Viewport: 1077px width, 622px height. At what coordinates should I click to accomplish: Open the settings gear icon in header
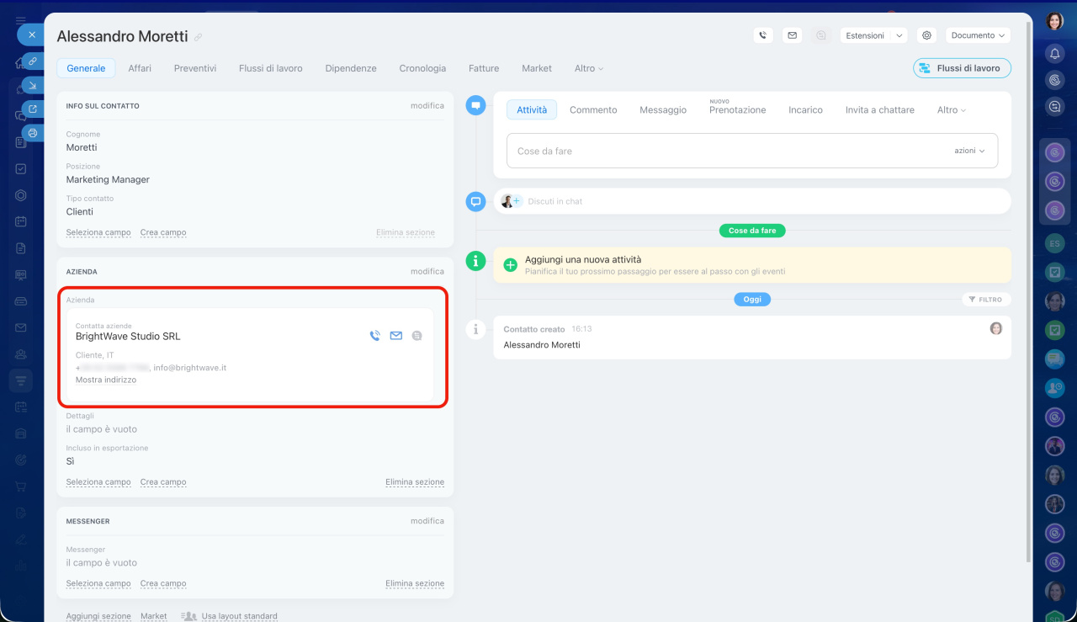(x=926, y=35)
